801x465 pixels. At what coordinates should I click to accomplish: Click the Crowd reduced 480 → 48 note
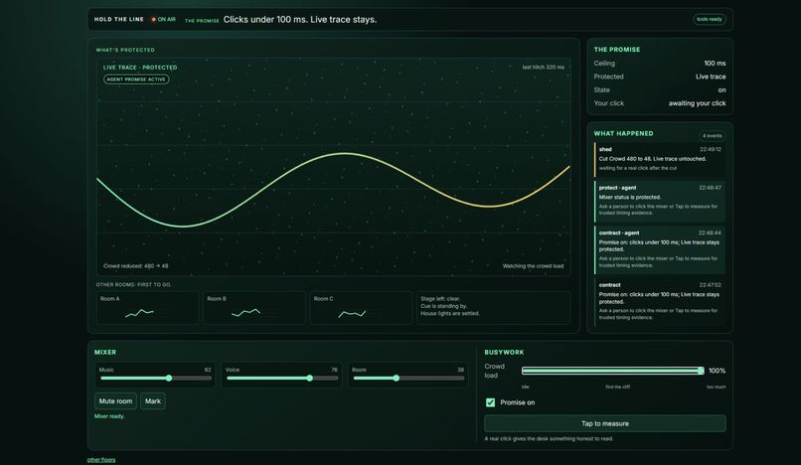click(x=136, y=265)
